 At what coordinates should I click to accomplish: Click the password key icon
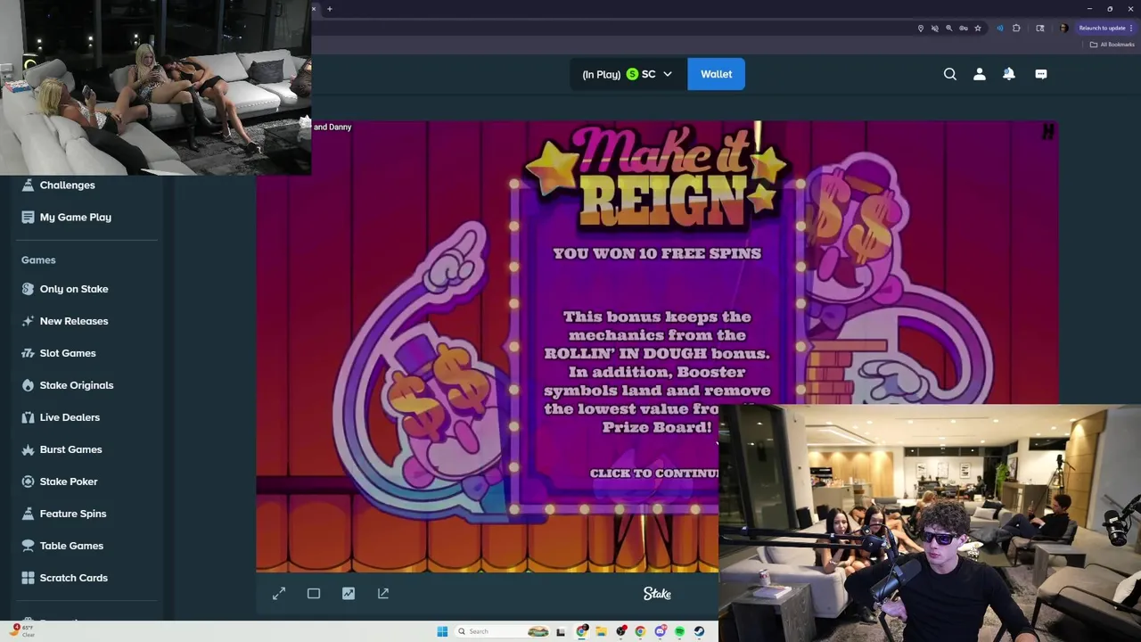964,28
